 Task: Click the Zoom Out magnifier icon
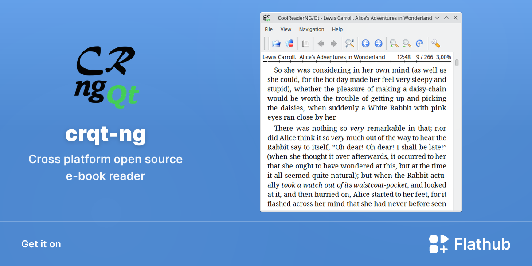click(407, 43)
